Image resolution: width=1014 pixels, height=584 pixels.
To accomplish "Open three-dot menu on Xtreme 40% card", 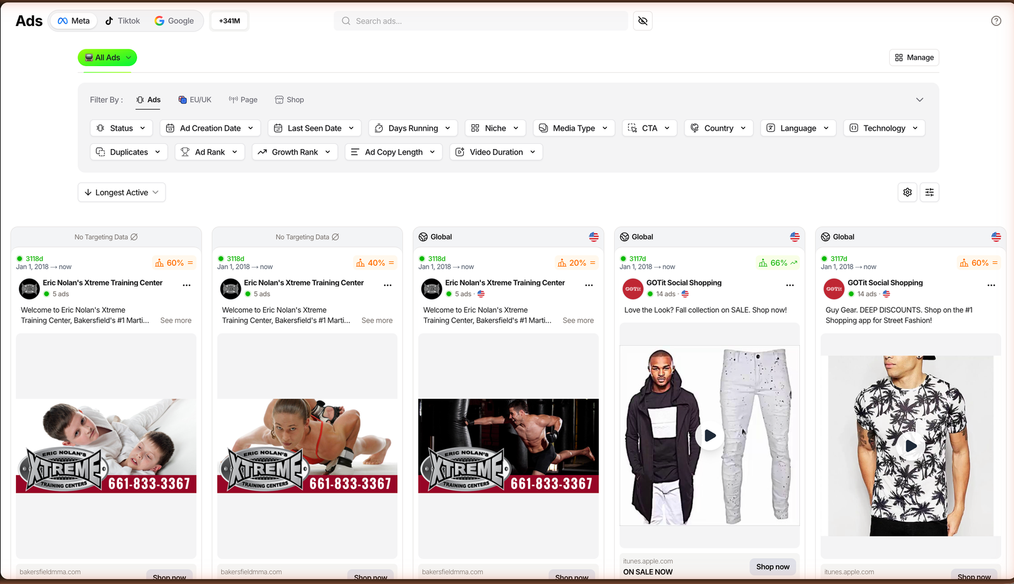I will tap(387, 285).
